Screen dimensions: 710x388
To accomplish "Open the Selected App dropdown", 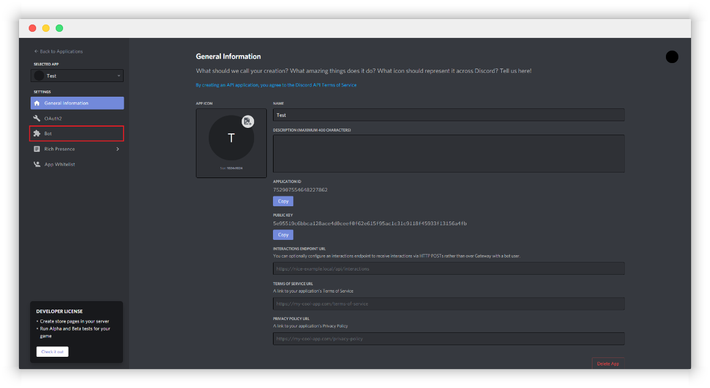I will (x=77, y=76).
